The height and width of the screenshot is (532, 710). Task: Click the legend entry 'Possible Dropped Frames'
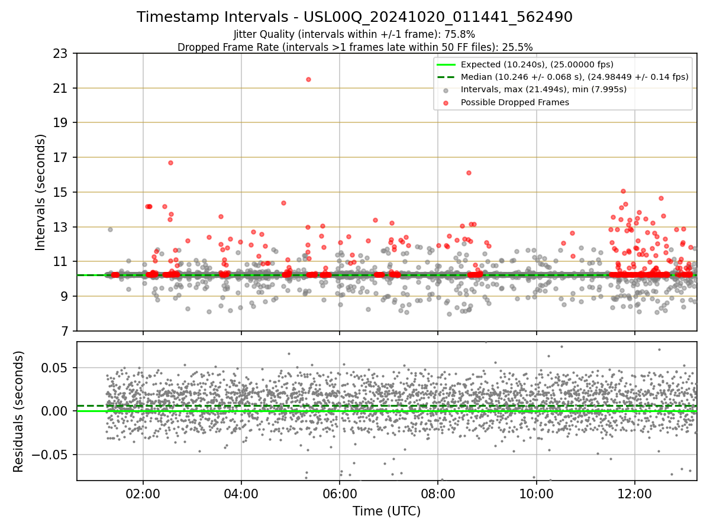515,102
